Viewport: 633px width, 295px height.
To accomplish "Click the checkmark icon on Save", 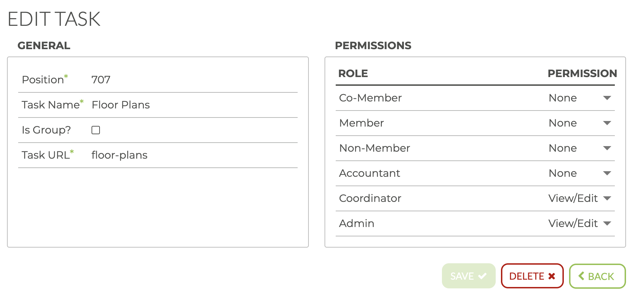I will [x=482, y=276].
